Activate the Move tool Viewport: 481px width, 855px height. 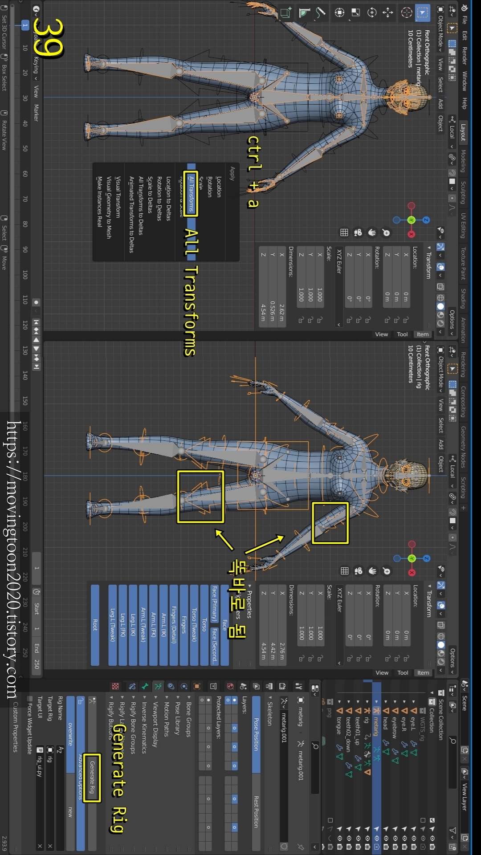pyautogui.click(x=388, y=13)
